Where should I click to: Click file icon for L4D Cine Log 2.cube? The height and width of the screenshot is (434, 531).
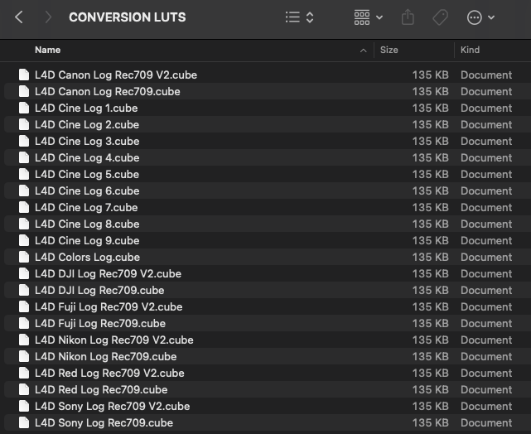point(24,124)
